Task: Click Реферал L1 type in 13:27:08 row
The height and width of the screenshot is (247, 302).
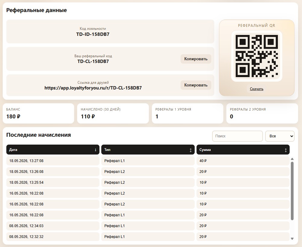Action: [x=148, y=161]
